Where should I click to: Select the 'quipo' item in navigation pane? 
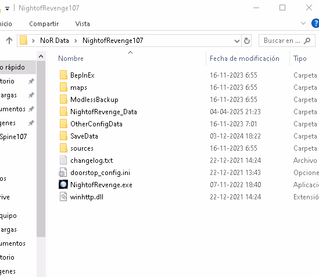click(8, 216)
